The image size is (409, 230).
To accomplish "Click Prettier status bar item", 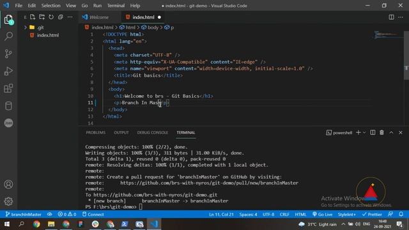I will (x=372, y=214).
